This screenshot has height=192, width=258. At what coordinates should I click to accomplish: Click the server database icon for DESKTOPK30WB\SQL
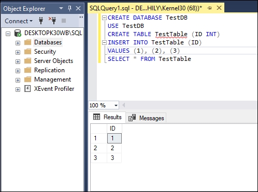18,33
